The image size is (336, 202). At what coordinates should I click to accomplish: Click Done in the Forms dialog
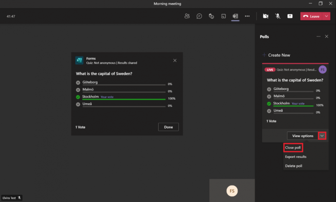168,127
